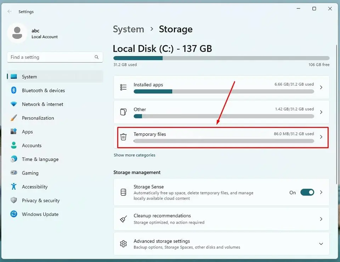Click the user profile avatar
This screenshot has width=340, height=262.
(17, 33)
